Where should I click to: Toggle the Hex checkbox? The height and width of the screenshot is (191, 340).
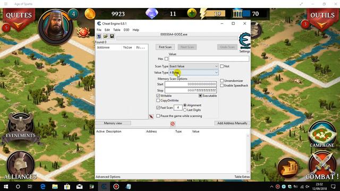click(x=166, y=59)
